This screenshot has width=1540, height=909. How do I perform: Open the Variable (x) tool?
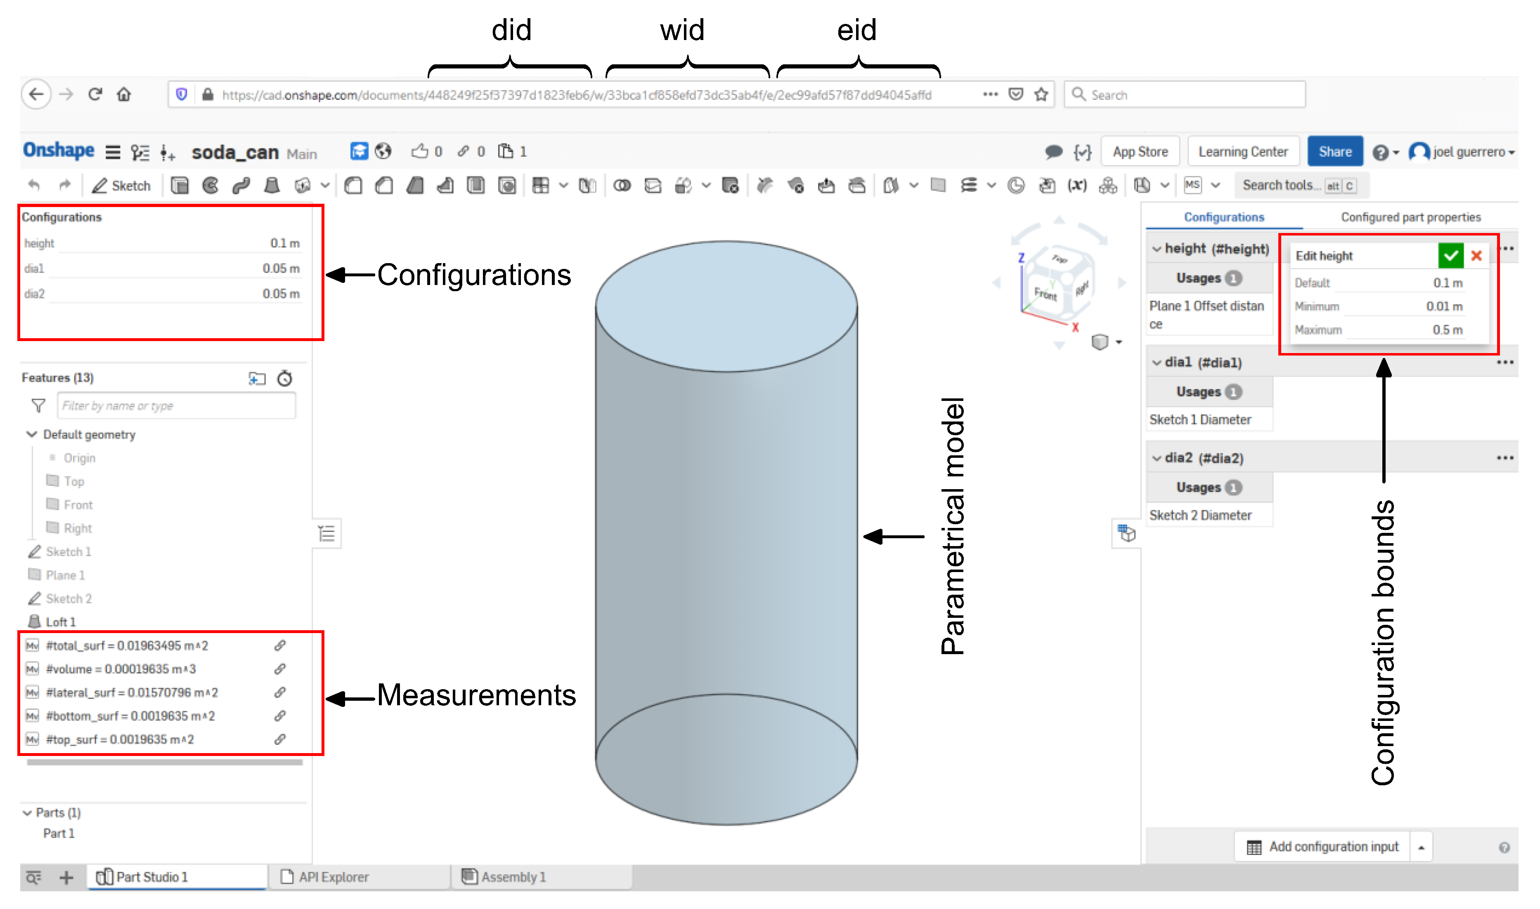[x=1077, y=186]
